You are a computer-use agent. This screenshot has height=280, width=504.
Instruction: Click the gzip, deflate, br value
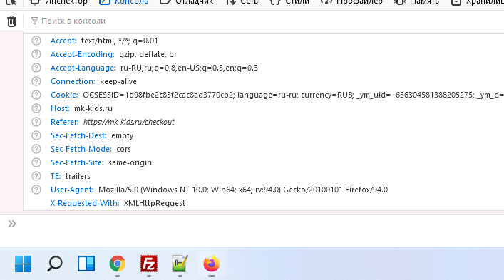click(x=148, y=55)
